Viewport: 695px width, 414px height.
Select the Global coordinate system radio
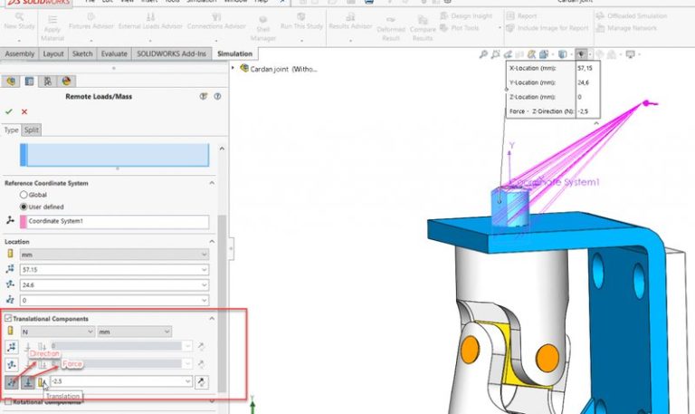(x=24, y=195)
